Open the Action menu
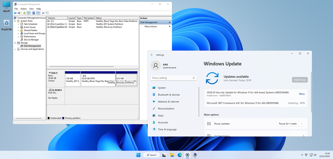Image resolution: width=333 pixels, height=159 pixels. pos(23,9)
